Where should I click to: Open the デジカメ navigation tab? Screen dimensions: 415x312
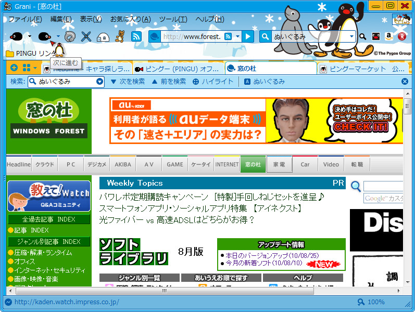point(97,164)
